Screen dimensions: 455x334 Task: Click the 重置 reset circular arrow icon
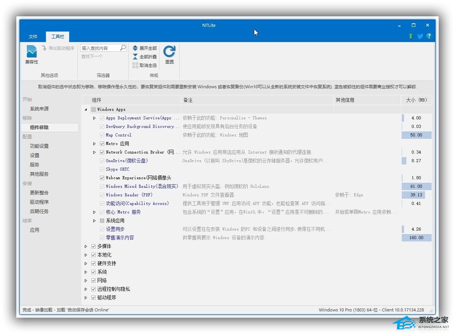tap(170, 51)
